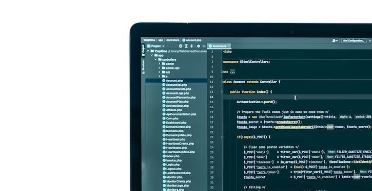Switch to the Account.php editor tab
This screenshot has height=191, width=372.
218,46
